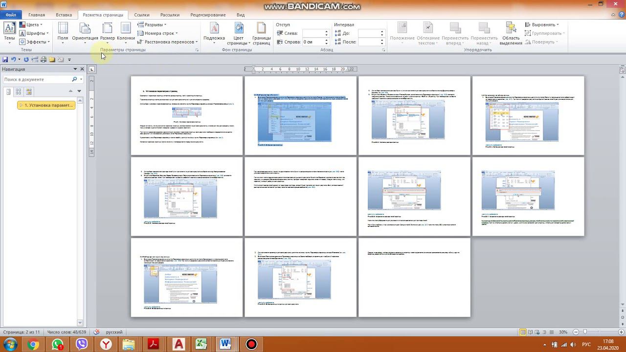
Task: Open the Цвета theme colors dropdown
Action: (30, 24)
